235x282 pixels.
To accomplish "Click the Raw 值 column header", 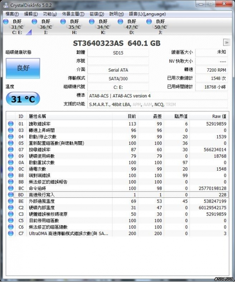I will point(209,116).
